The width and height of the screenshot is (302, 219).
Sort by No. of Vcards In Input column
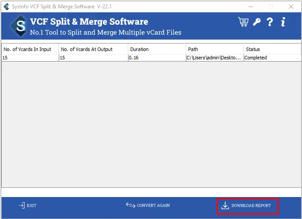[30, 49]
